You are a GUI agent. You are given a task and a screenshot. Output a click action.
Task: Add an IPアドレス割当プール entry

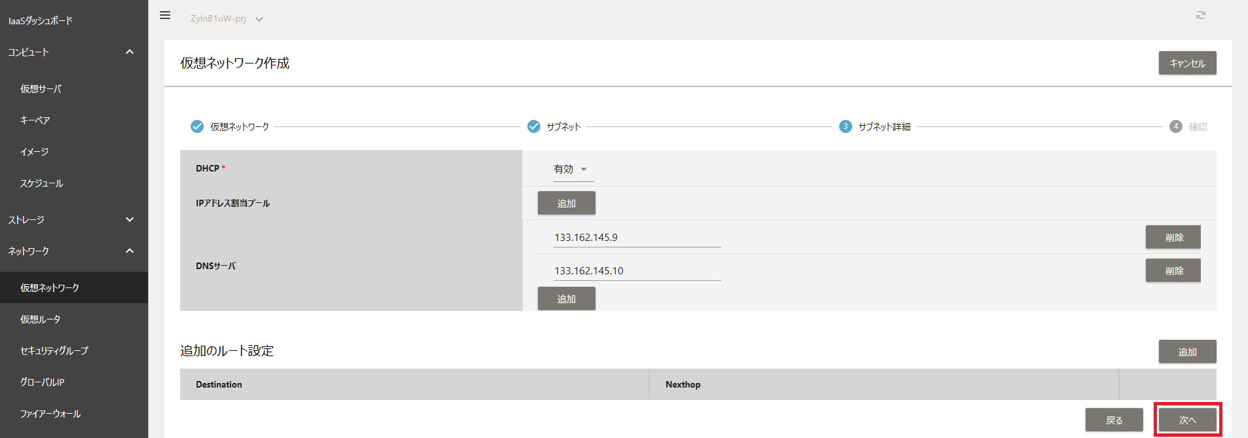pos(566,203)
